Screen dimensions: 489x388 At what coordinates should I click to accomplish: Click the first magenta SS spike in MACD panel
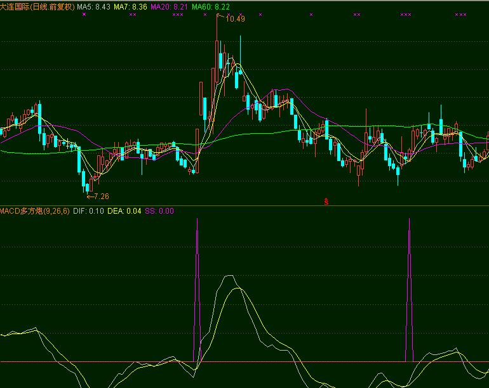click(197, 290)
